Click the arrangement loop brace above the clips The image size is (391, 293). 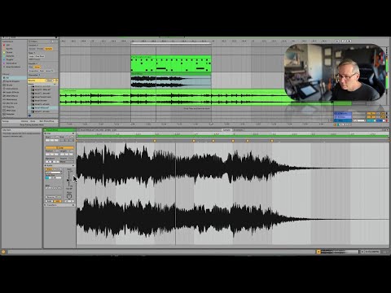click(171, 43)
